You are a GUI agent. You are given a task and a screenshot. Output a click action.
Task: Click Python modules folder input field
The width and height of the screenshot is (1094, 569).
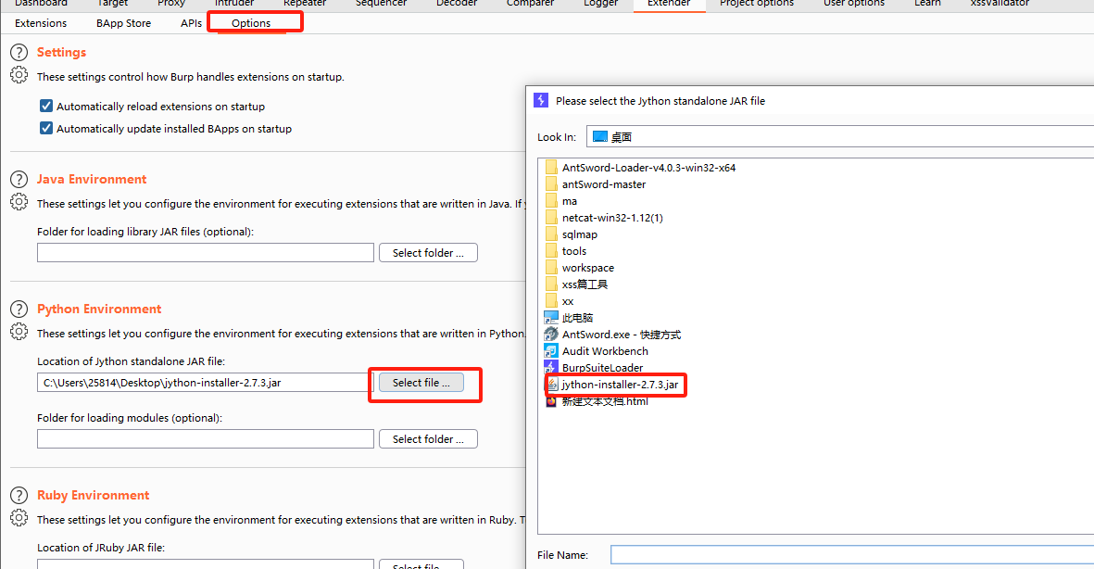point(206,439)
